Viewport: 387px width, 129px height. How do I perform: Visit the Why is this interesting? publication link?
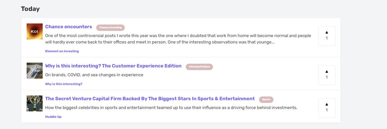coord(64,84)
